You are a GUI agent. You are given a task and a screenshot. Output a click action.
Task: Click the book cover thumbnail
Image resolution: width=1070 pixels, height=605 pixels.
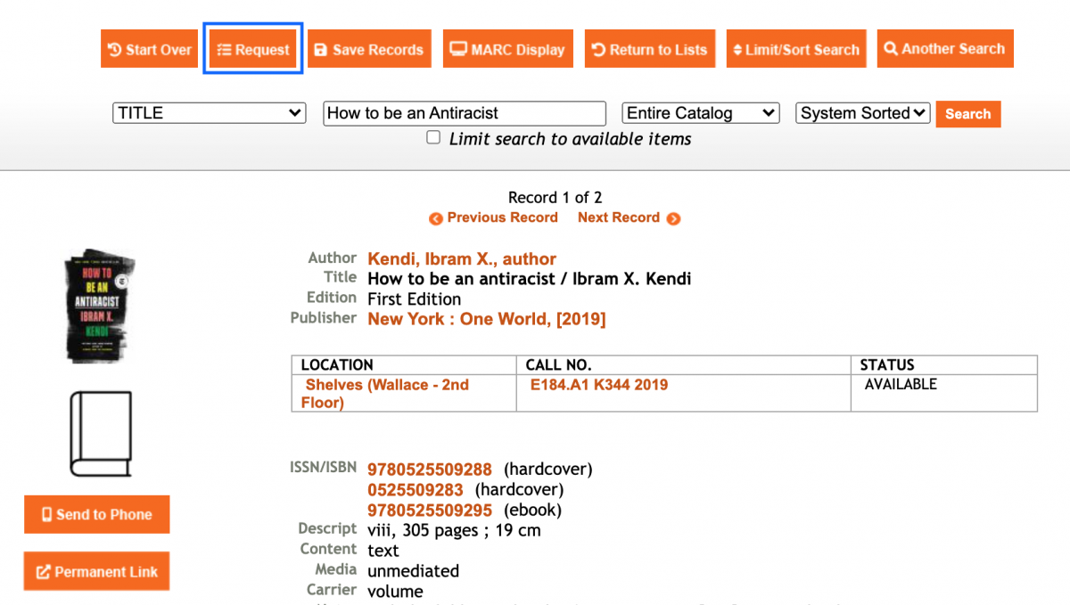coord(97,306)
